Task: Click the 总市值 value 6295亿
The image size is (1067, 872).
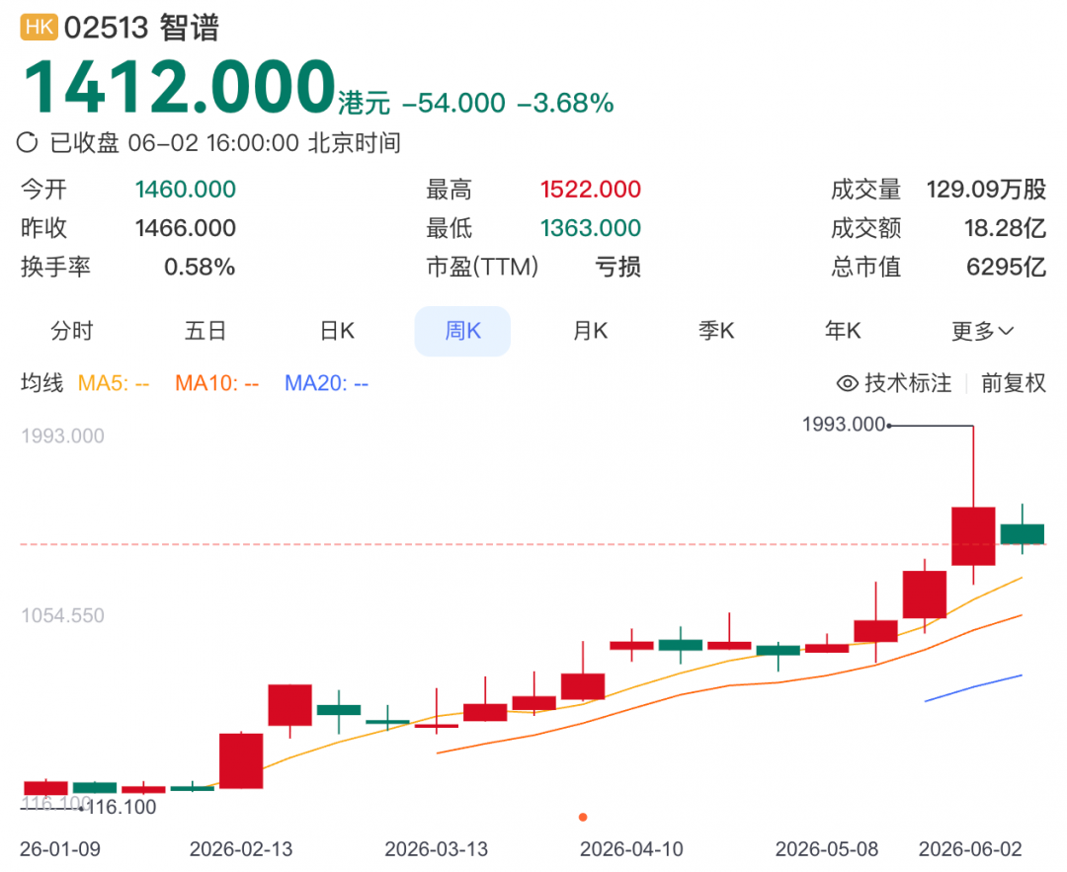Action: [1006, 267]
